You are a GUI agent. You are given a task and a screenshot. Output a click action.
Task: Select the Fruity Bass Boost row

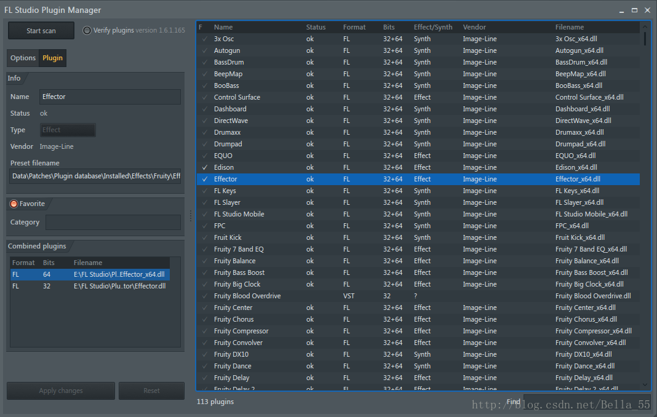[x=418, y=273]
